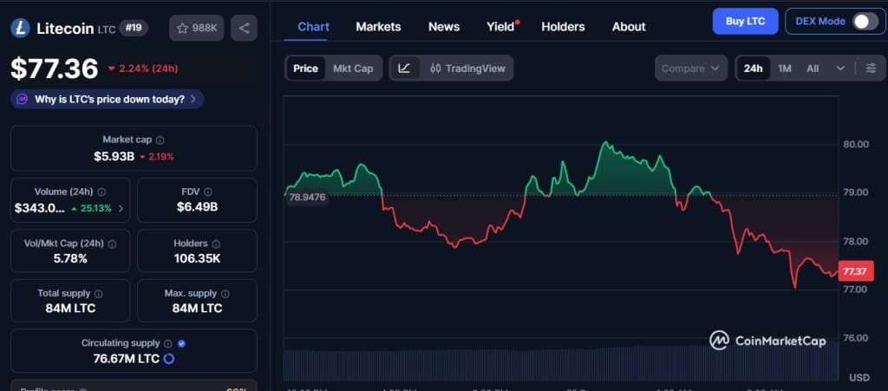Click the Buy LTC button
Screen dimensions: 888x391
coord(745,22)
